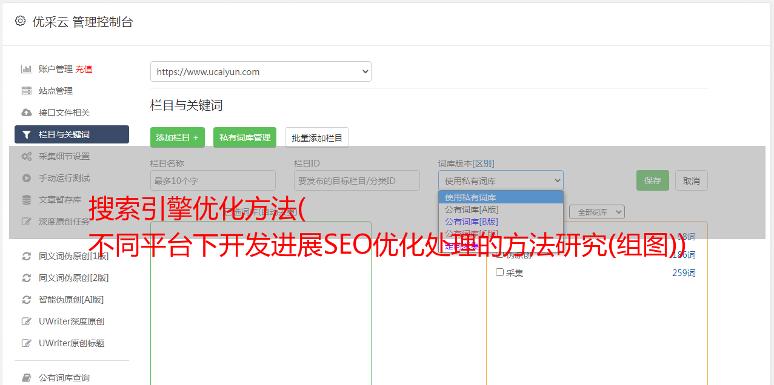Click the 私有词库管理 button
This screenshot has width=774, height=385.
click(245, 137)
